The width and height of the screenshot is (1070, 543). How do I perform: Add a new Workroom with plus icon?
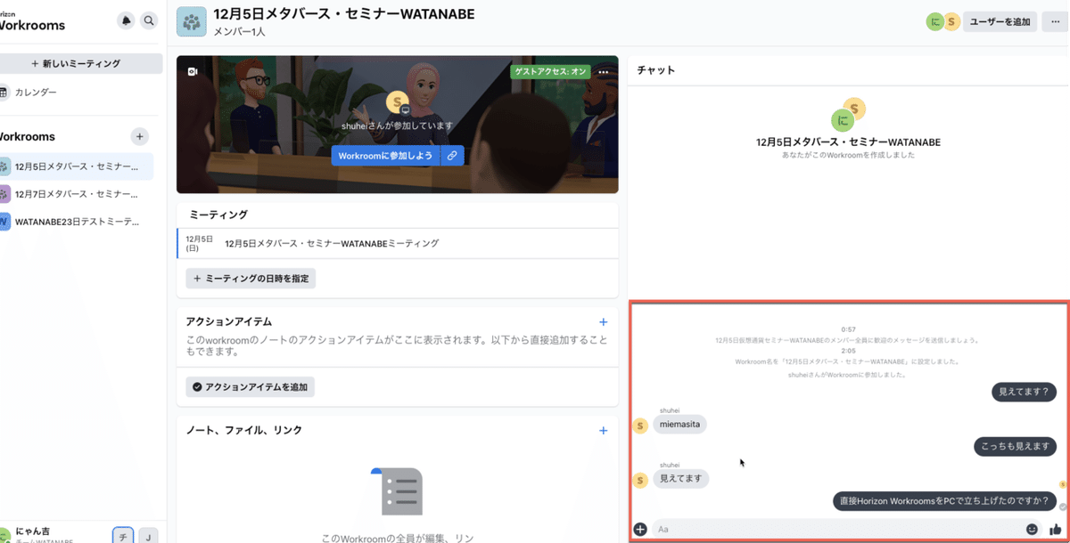[140, 136]
